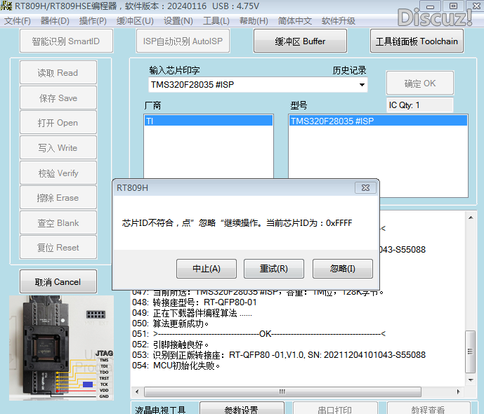
Task: Click the log panel vertical scrollbar
Action: click(471, 344)
